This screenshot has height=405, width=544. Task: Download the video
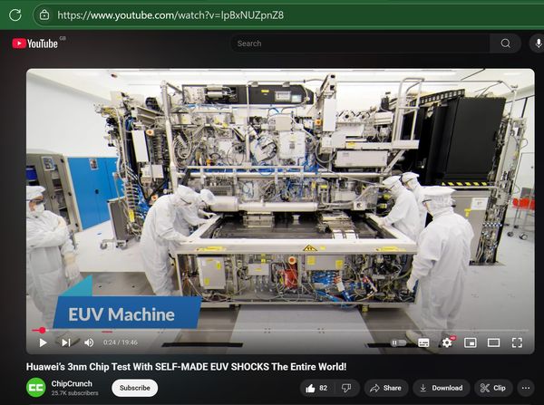pyautogui.click(x=441, y=388)
